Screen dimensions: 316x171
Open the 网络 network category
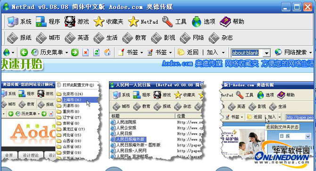[192, 38]
